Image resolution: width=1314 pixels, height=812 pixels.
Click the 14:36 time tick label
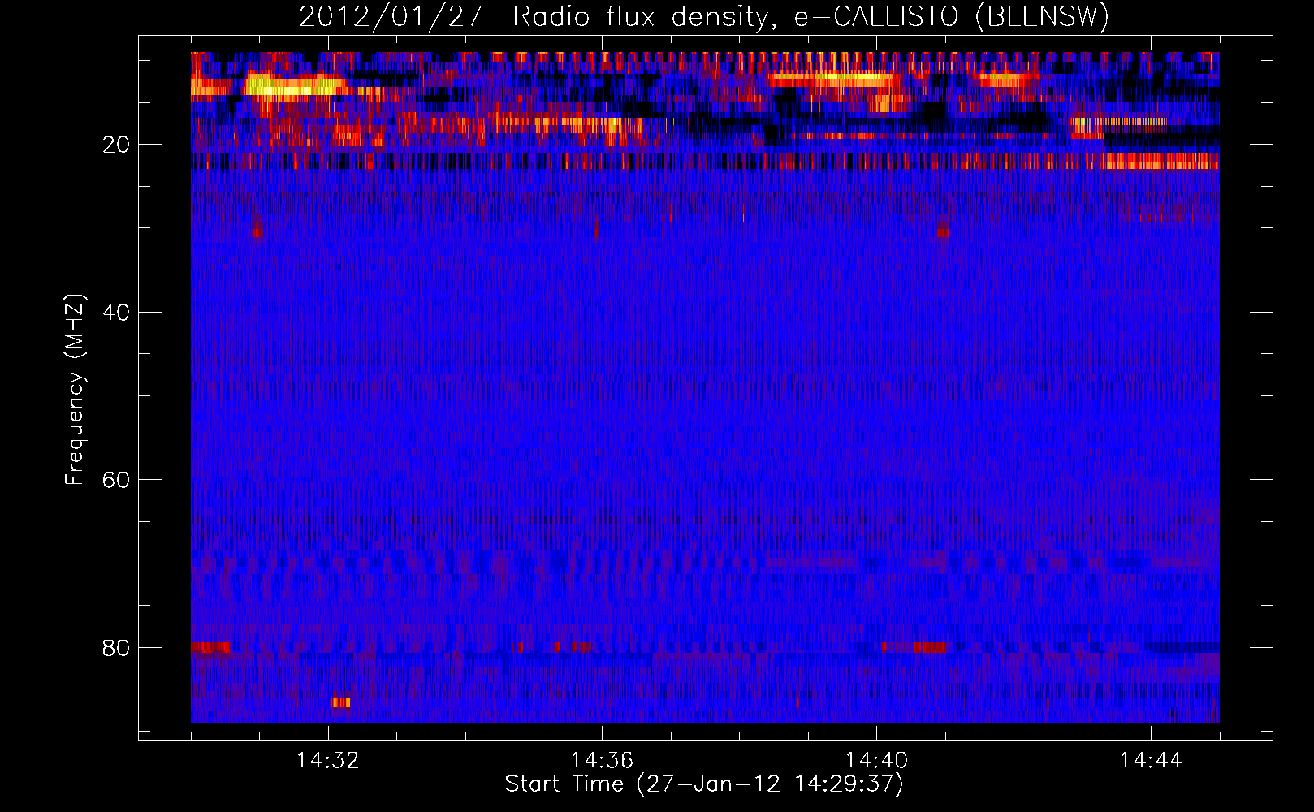[x=602, y=760]
